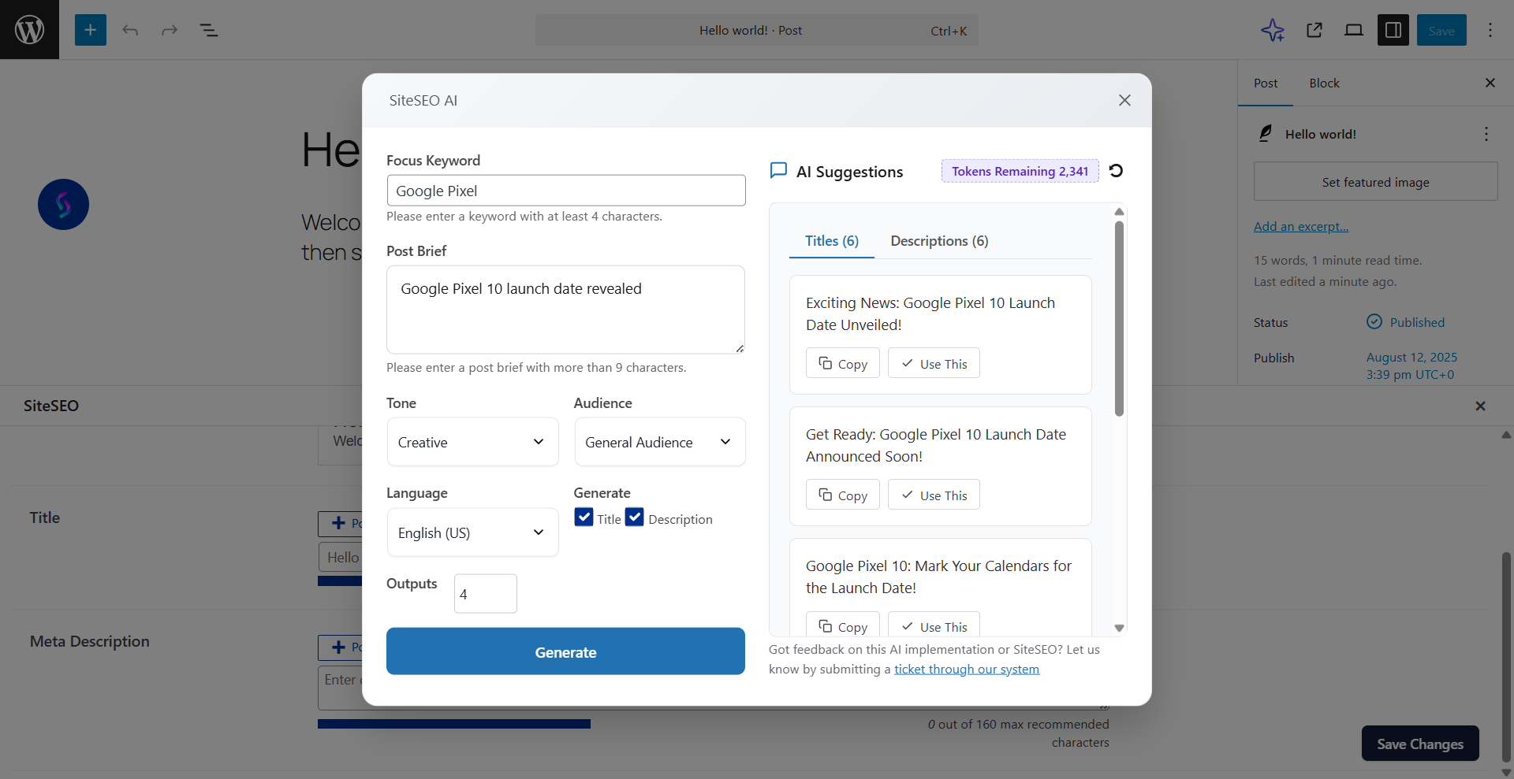The image size is (1514, 779).
Task: Click the Published status link
Action: tap(1417, 322)
